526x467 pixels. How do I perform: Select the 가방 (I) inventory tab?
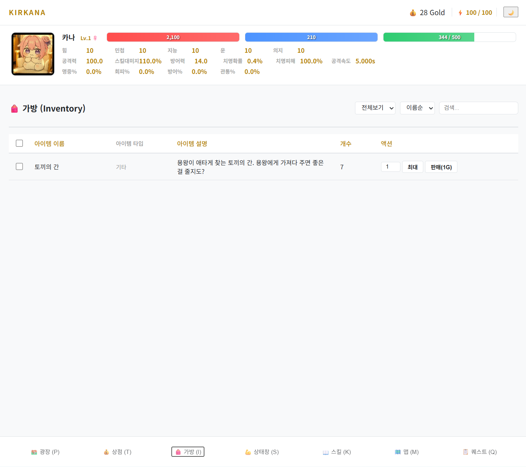pos(188,452)
